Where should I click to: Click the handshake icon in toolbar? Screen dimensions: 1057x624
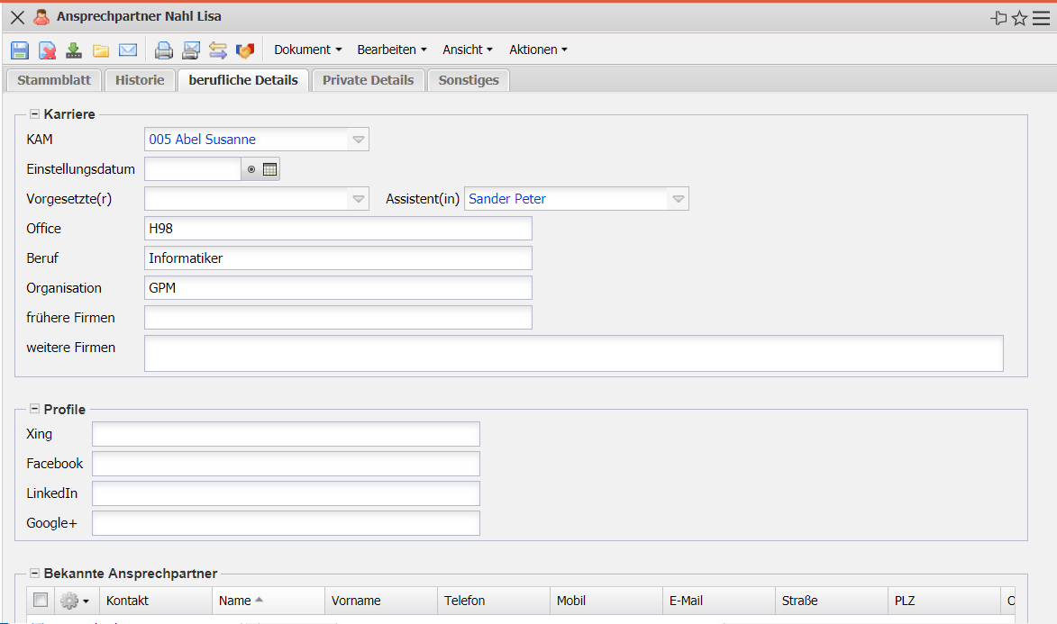(244, 50)
